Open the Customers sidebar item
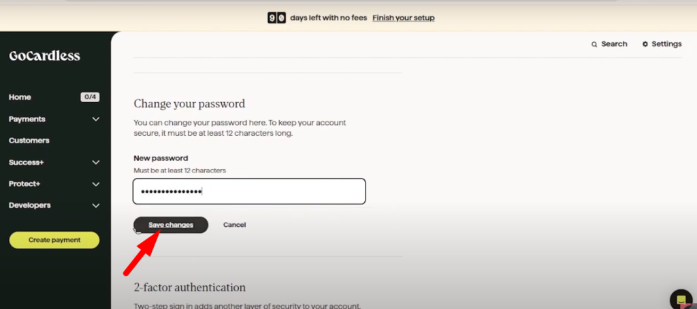 coord(29,141)
